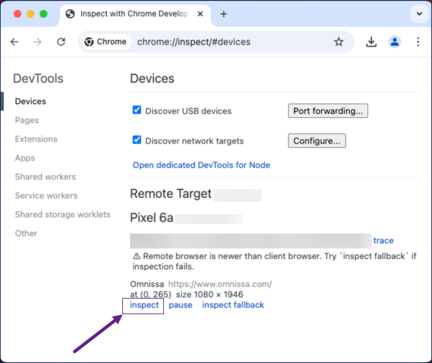
Task: Open the profile avatar icon
Action: pyautogui.click(x=394, y=42)
